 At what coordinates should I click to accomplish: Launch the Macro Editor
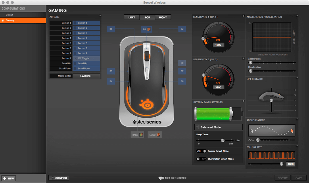tap(86, 76)
